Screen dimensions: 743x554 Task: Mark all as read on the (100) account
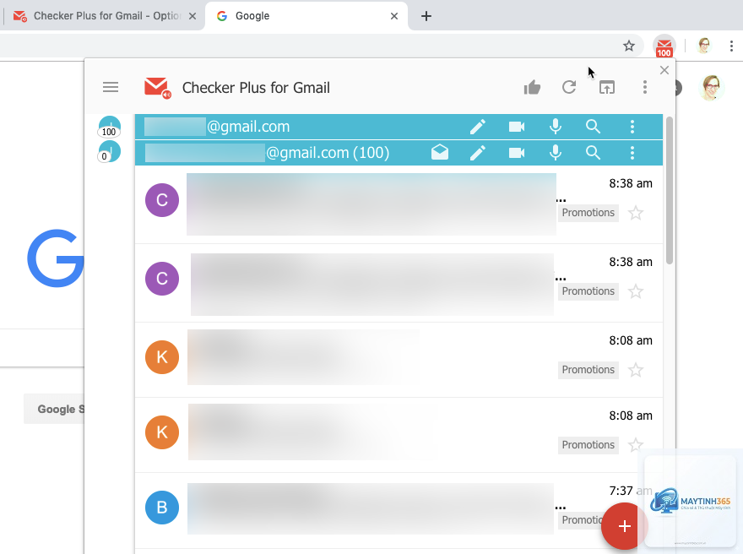pyautogui.click(x=440, y=153)
